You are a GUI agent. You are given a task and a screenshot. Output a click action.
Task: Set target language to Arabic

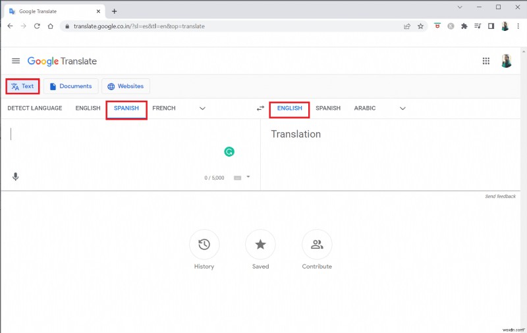365,108
